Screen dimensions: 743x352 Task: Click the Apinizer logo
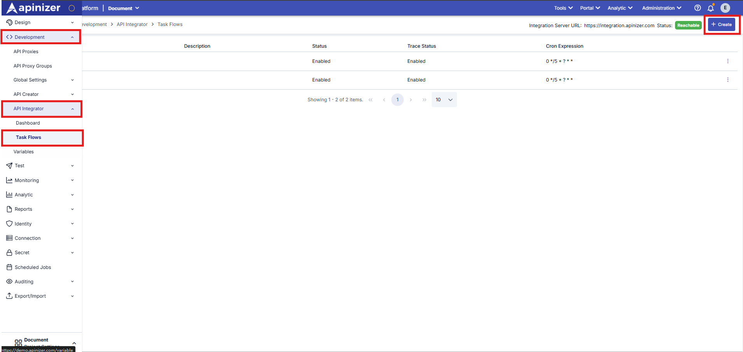34,8
